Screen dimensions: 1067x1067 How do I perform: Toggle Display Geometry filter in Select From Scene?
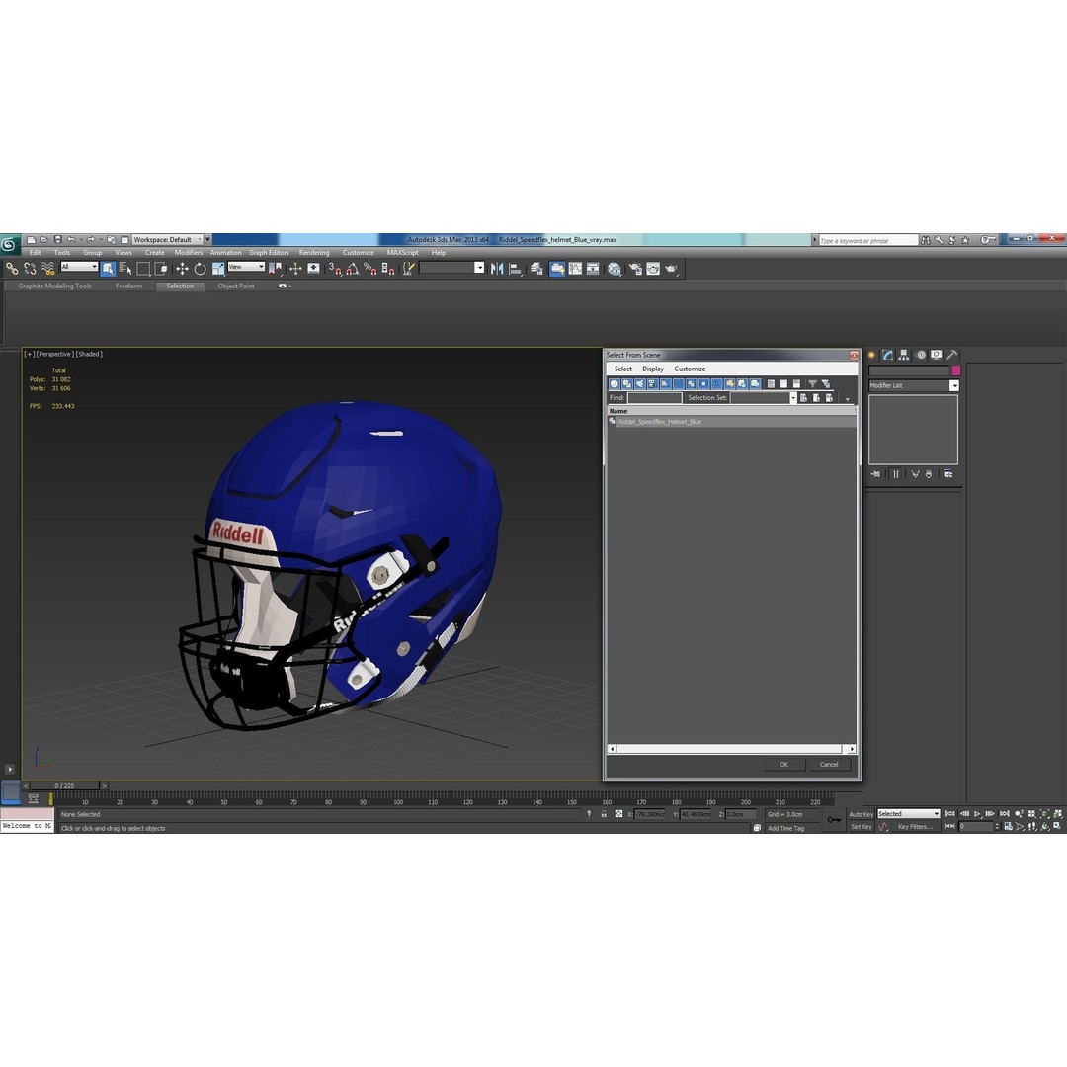tap(615, 383)
